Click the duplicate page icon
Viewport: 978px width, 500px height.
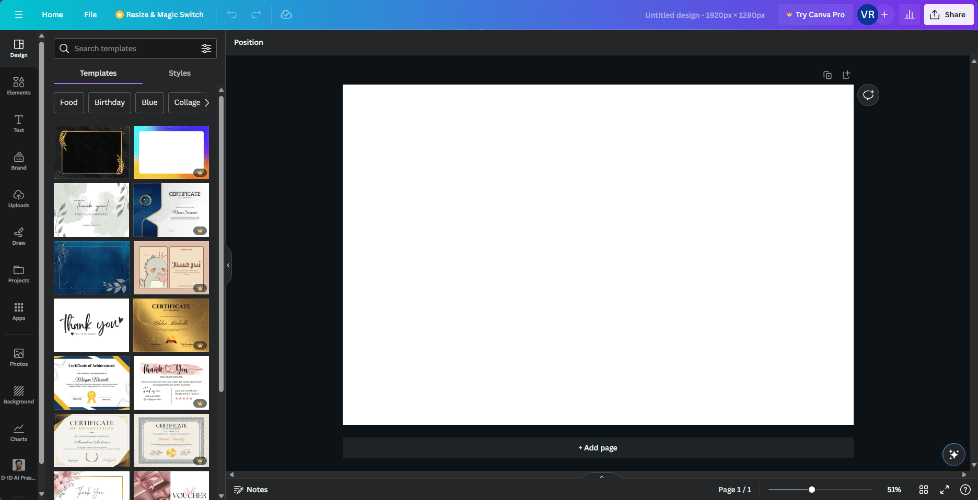point(828,75)
